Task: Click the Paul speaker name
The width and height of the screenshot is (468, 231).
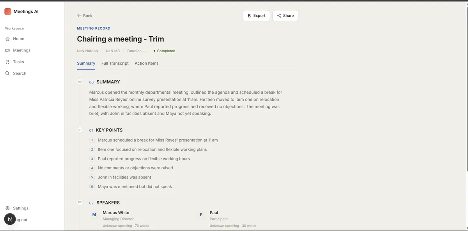Action: pos(214,213)
